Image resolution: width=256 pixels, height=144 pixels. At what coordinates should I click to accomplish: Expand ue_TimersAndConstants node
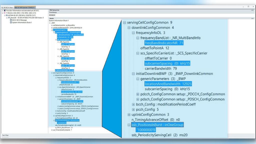click(x=52, y=130)
